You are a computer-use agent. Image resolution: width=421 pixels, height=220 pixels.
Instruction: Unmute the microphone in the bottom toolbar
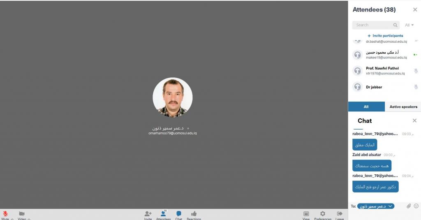point(5,214)
